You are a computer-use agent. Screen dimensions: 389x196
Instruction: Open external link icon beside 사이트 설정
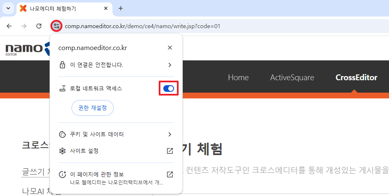[x=169, y=151]
